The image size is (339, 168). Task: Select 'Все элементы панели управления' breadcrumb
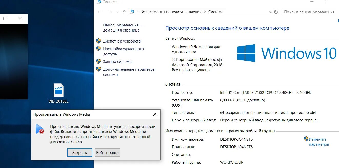[x=171, y=12]
